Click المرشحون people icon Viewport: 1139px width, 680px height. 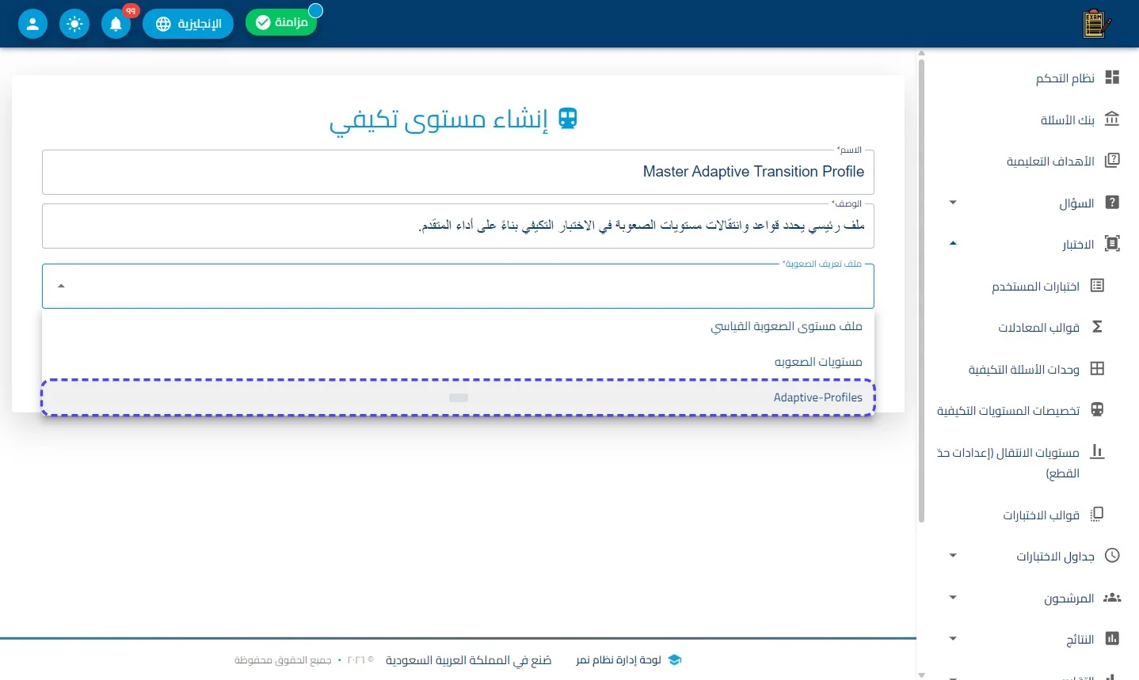[x=1112, y=598]
